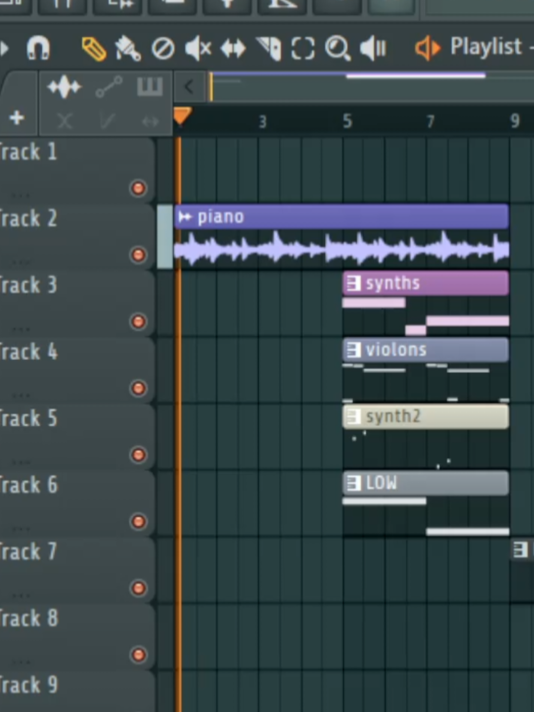Viewport: 534px width, 712px height.
Task: Click Track 2's grey color strip
Action: [165, 237]
